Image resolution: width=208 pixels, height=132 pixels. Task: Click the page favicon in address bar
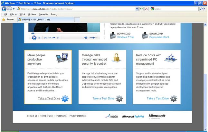[19, 9]
